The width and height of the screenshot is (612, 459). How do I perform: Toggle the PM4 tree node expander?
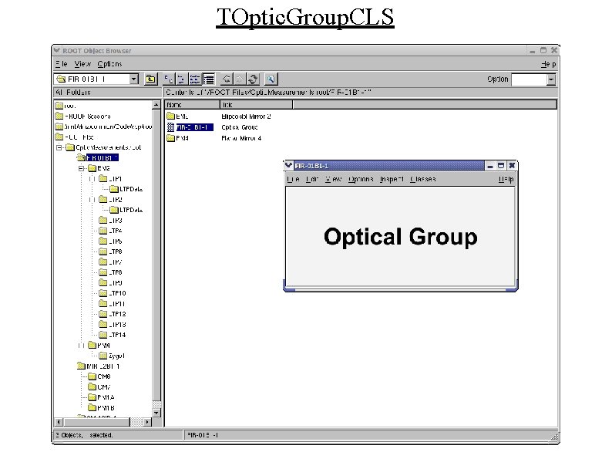point(81,346)
